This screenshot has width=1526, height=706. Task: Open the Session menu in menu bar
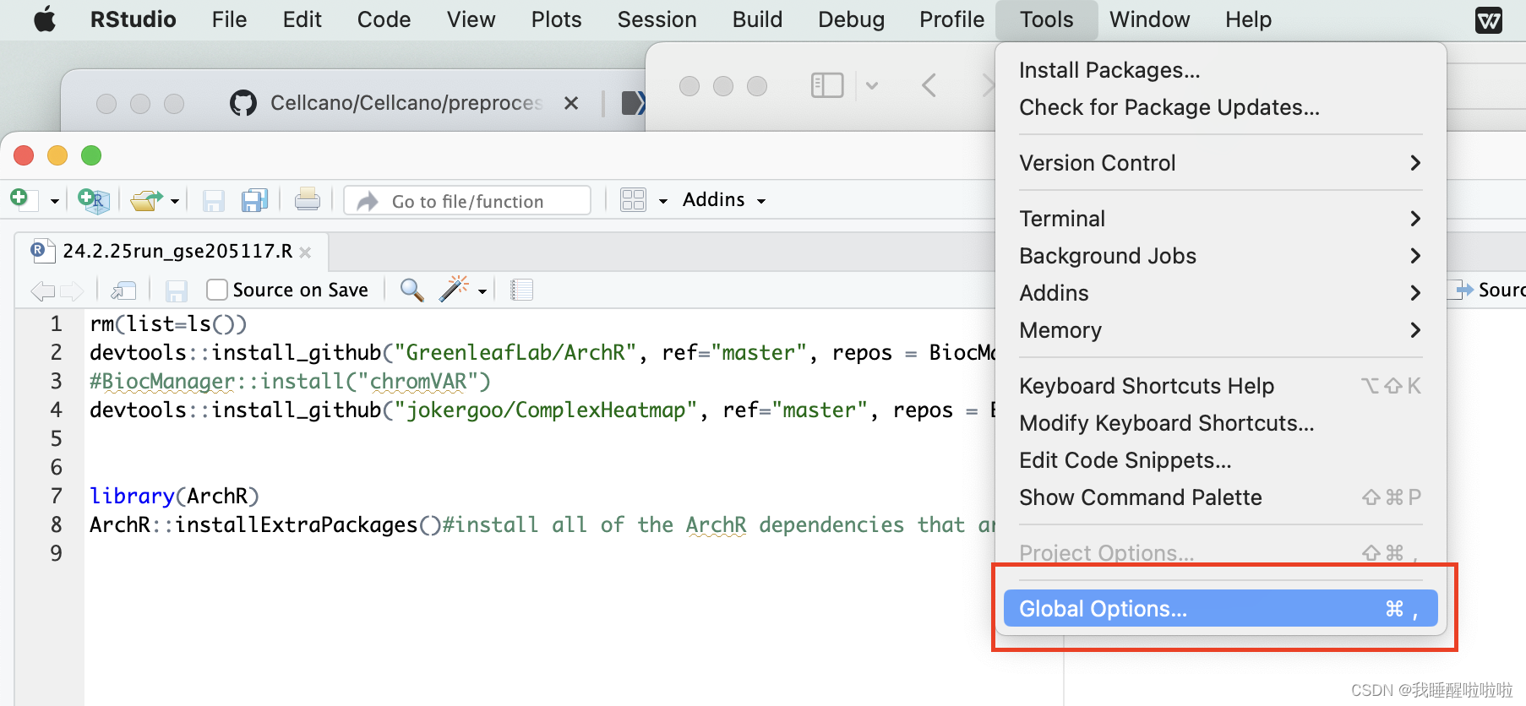[657, 19]
